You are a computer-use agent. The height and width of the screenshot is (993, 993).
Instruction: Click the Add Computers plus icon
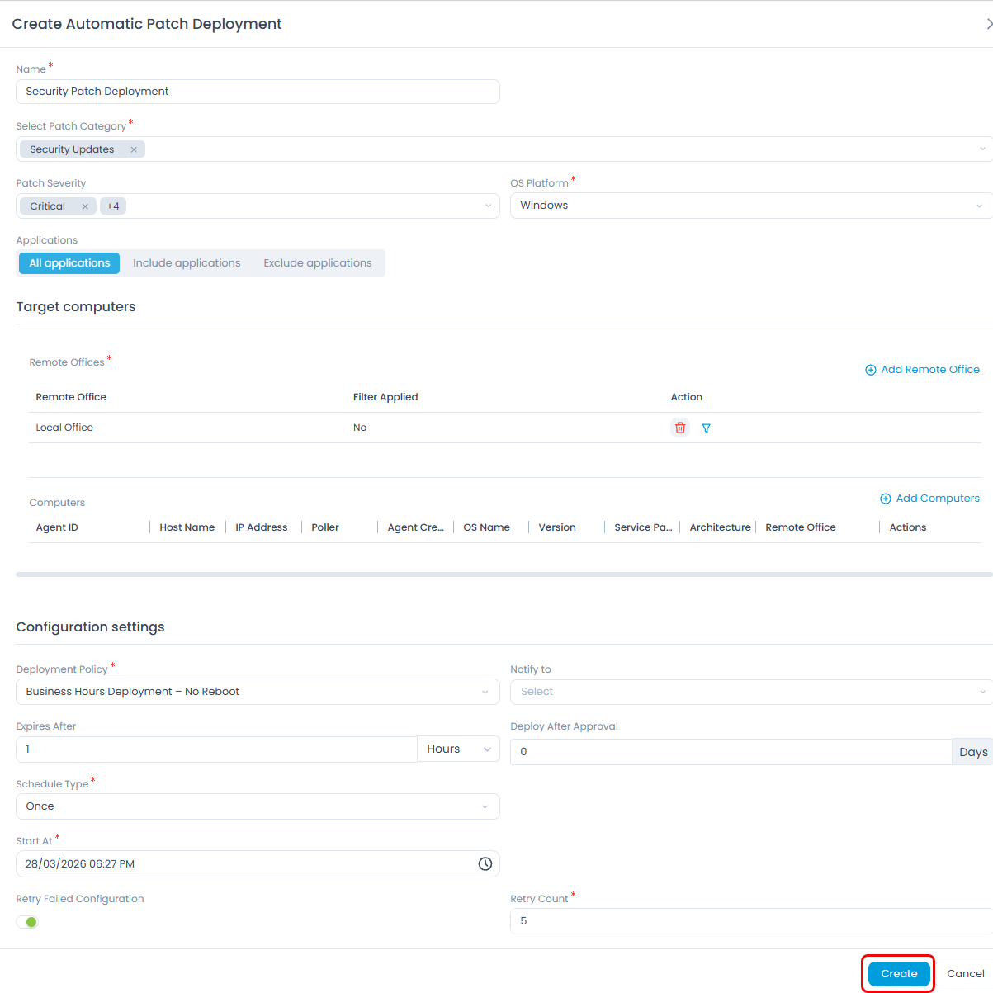(x=885, y=499)
